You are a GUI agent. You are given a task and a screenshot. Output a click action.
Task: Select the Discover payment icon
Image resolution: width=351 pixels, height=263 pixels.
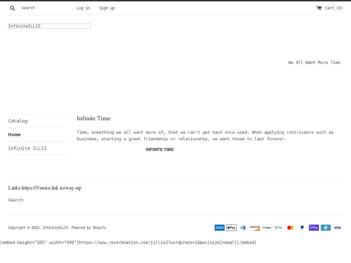255,228
